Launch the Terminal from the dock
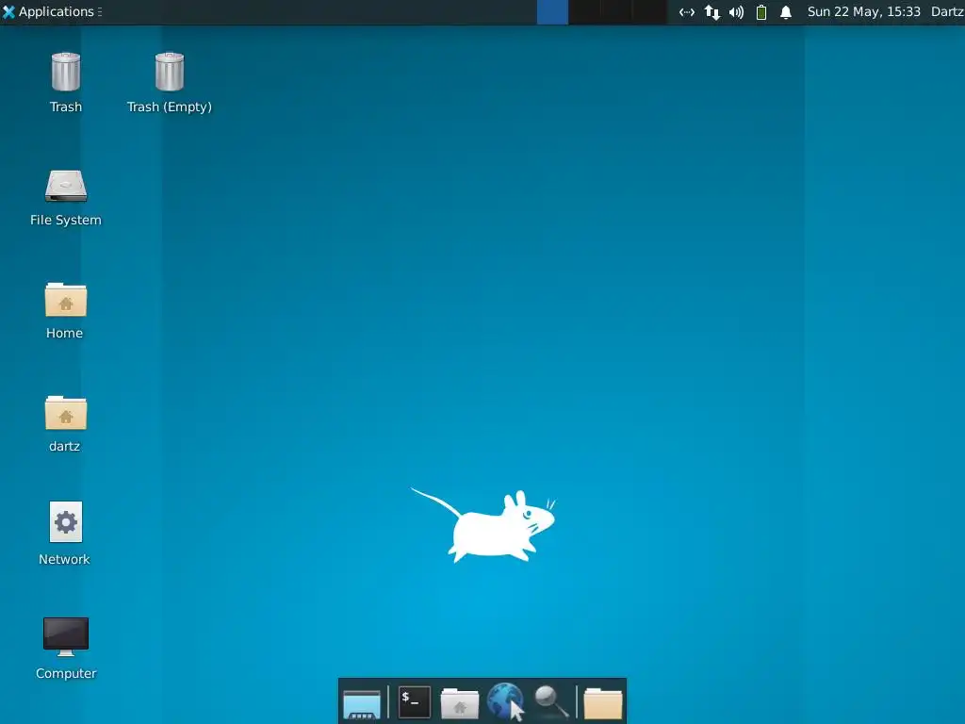The width and height of the screenshot is (965, 724). tap(415, 701)
